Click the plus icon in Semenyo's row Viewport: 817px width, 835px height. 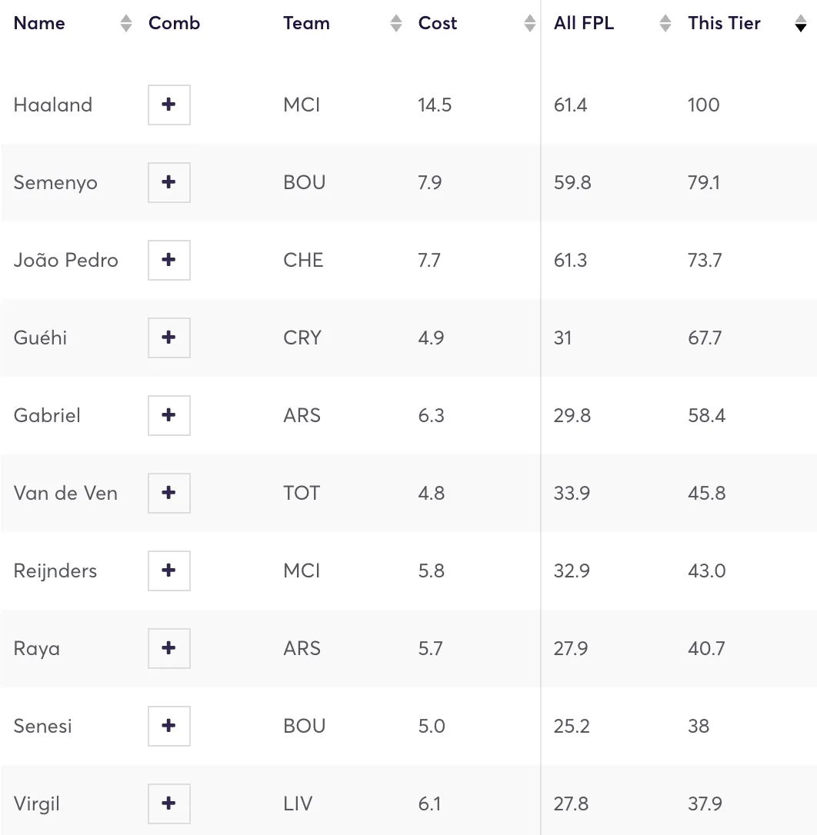coord(169,182)
